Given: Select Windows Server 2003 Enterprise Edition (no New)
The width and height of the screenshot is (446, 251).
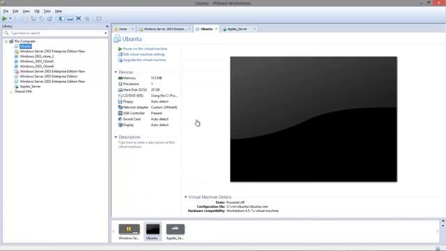Looking at the screenshot, I should (49, 76).
